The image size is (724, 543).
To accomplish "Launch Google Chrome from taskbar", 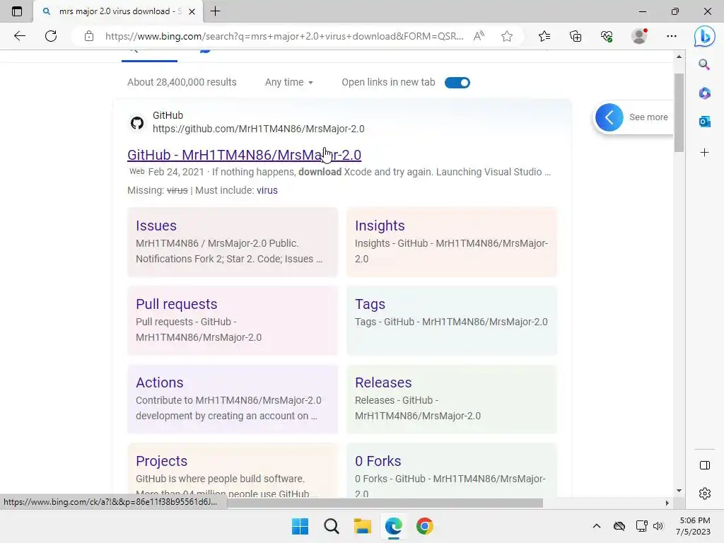I will coord(424,526).
